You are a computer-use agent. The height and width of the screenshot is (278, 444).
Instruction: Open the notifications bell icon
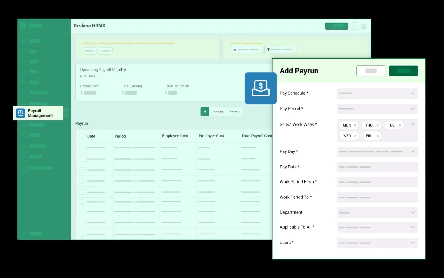click(355, 26)
